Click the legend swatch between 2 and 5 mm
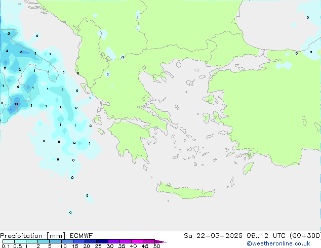This screenshot has height=248, width=321. (44, 241)
